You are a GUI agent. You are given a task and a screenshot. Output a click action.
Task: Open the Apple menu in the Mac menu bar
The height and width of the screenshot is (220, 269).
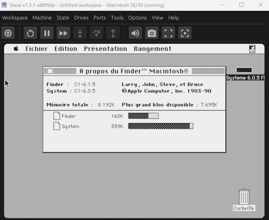tap(16, 48)
